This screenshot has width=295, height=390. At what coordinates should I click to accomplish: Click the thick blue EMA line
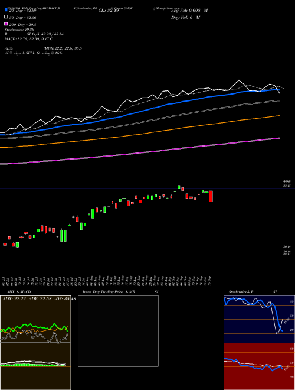point(139,112)
